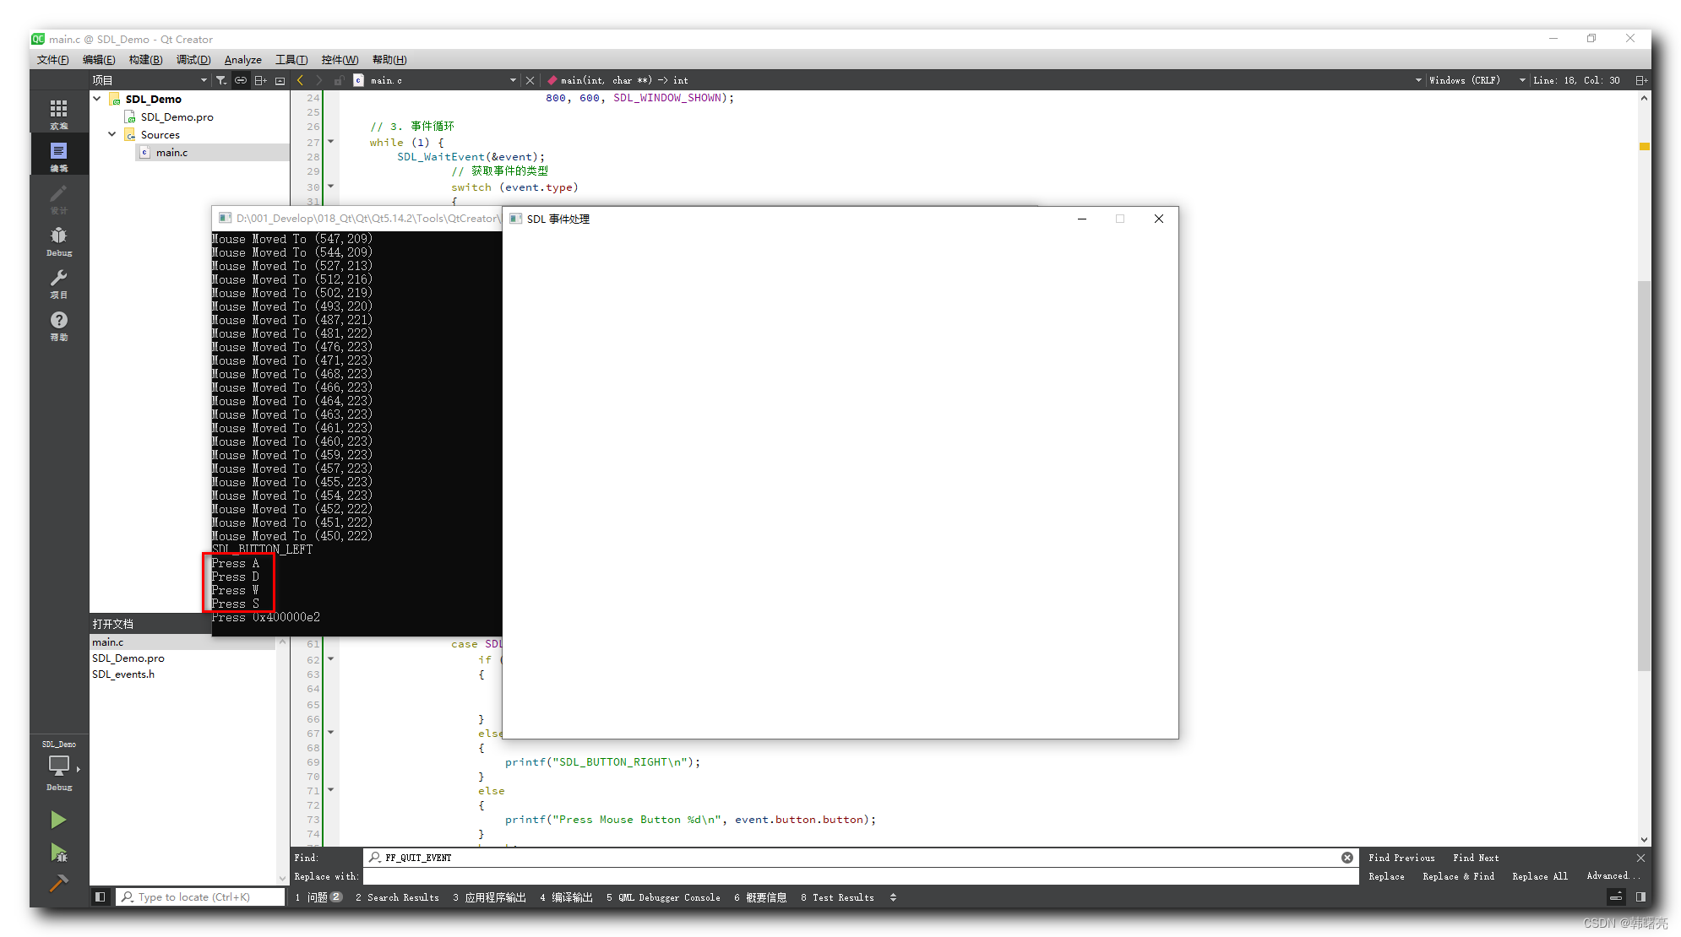Click the Find Next button
This screenshot has height=937, width=1681.
coord(1475,857)
